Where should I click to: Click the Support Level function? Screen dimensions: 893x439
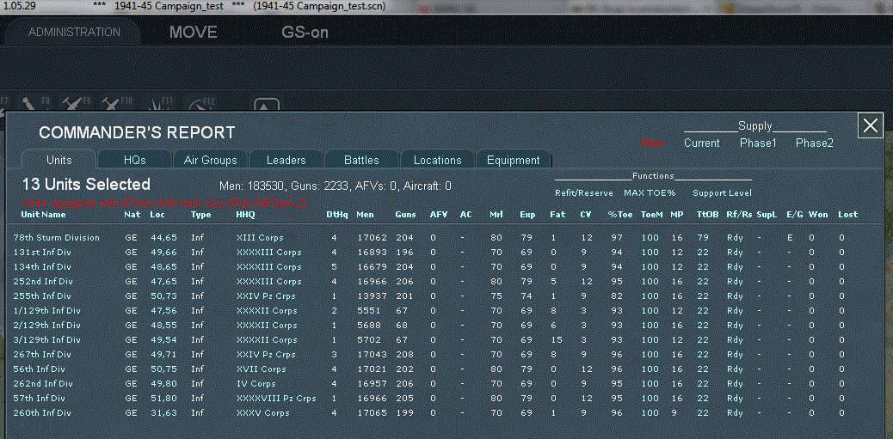(722, 192)
